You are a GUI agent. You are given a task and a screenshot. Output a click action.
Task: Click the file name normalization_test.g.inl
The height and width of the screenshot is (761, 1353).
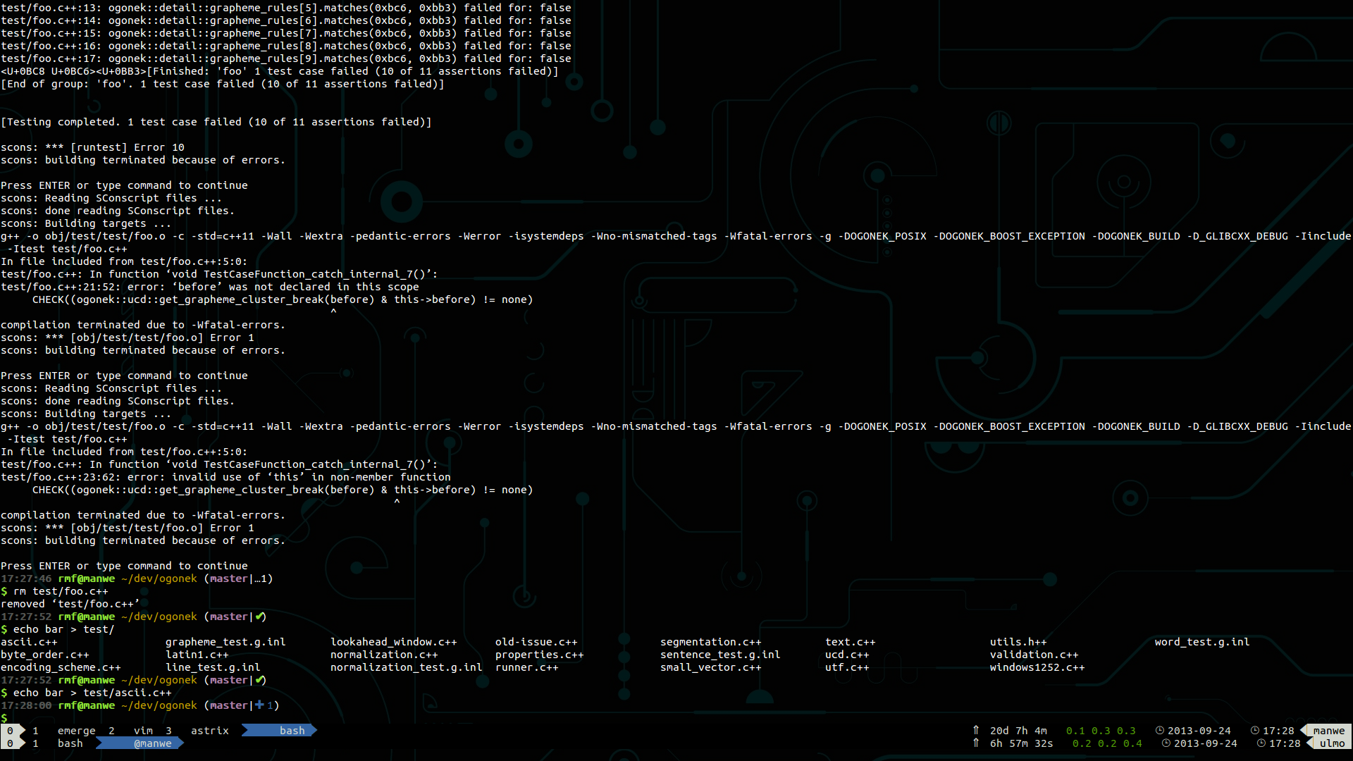tap(407, 667)
